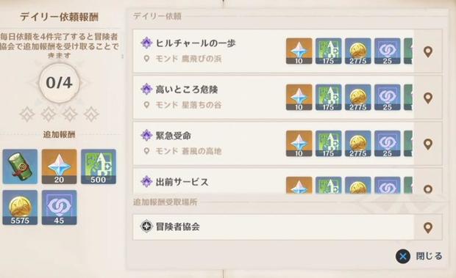The image size is (456, 278).
Task: Close the panel with 閉じる button
Action: click(418, 256)
